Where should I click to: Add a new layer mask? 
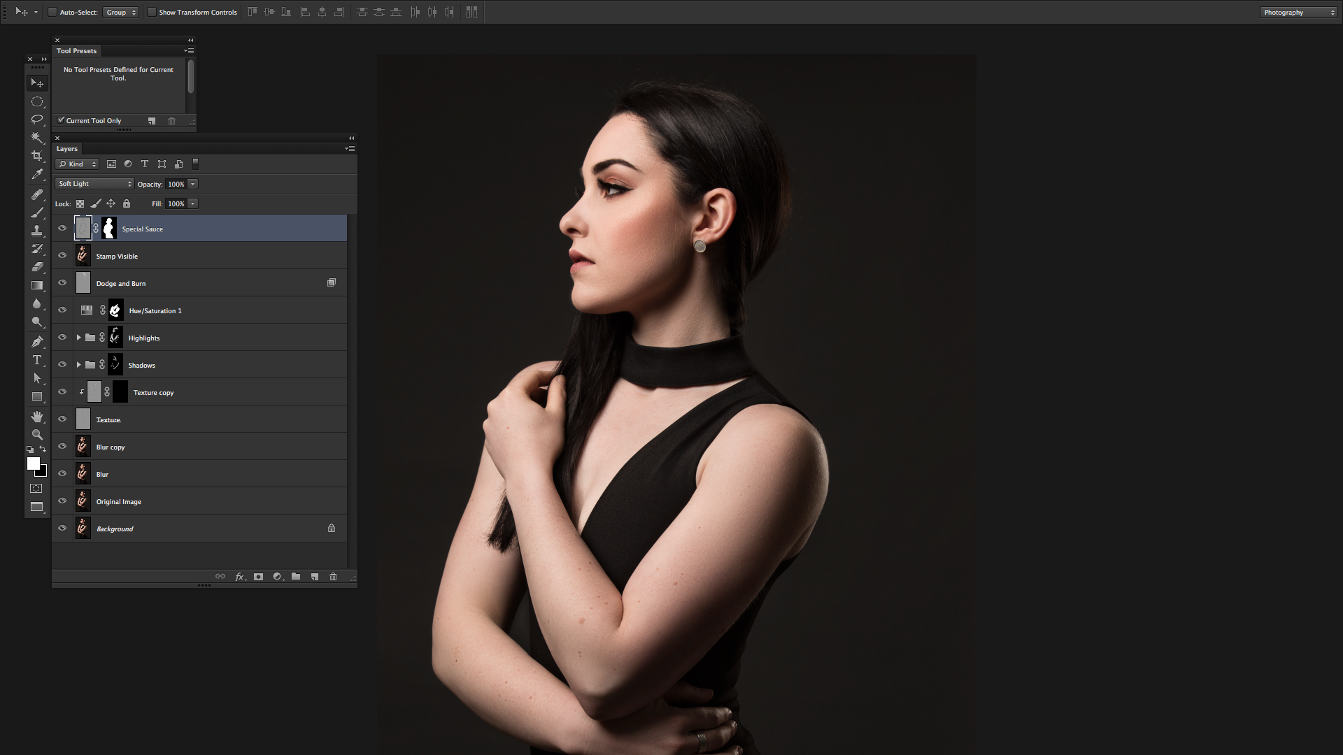coord(258,577)
